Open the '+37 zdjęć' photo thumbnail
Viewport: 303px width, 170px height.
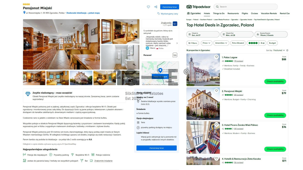coord(128,78)
